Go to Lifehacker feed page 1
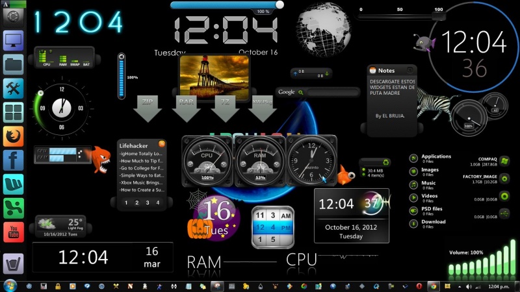This screenshot has height=292, width=520. tap(126, 202)
